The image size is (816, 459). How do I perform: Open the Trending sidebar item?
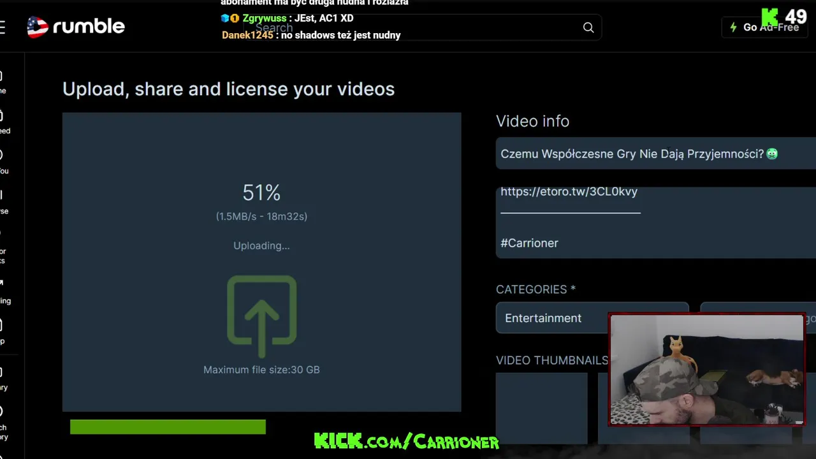tap(4, 292)
